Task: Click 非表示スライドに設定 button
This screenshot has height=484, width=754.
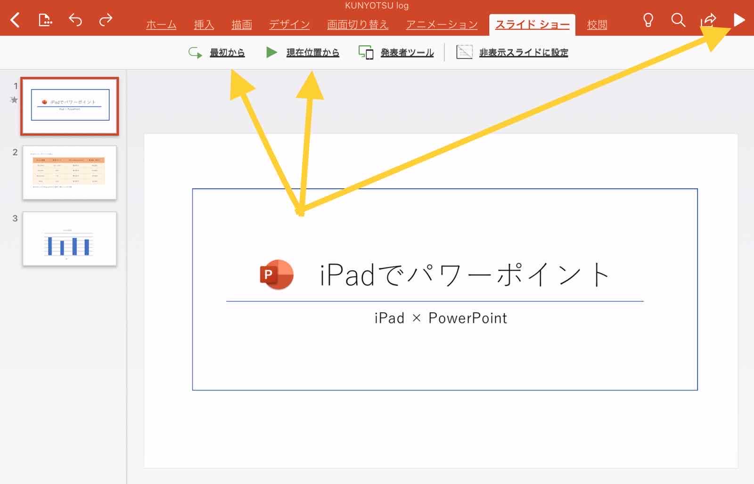Action: (x=524, y=52)
